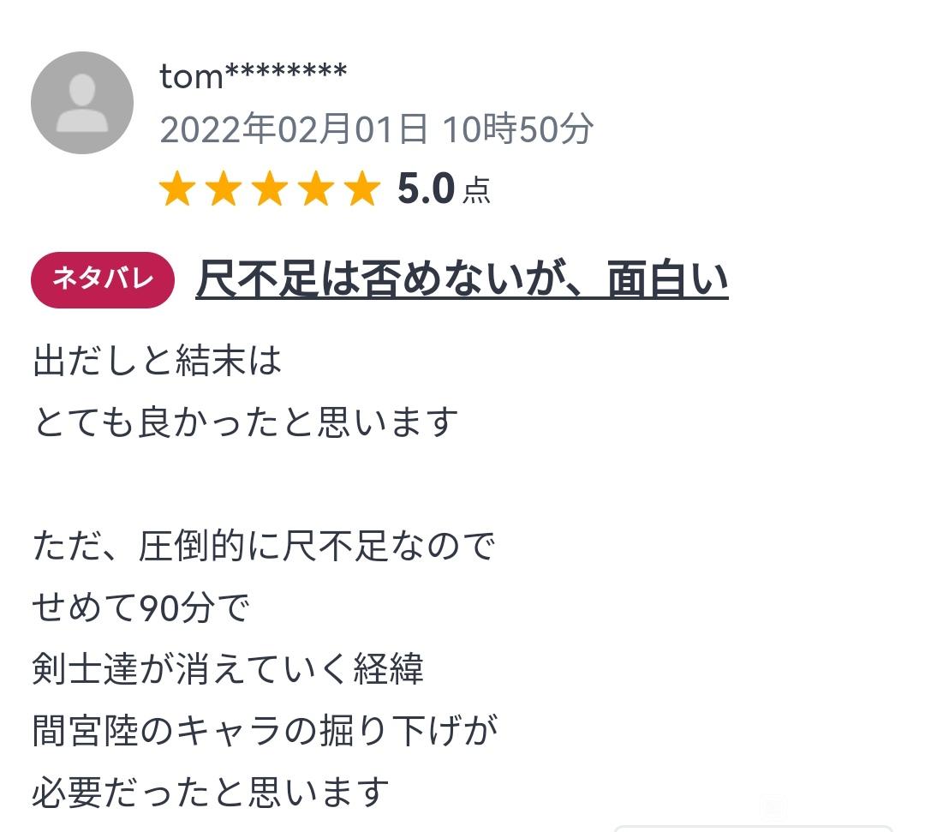Click the fourth rating star
The height and width of the screenshot is (832, 925).
coord(316,189)
